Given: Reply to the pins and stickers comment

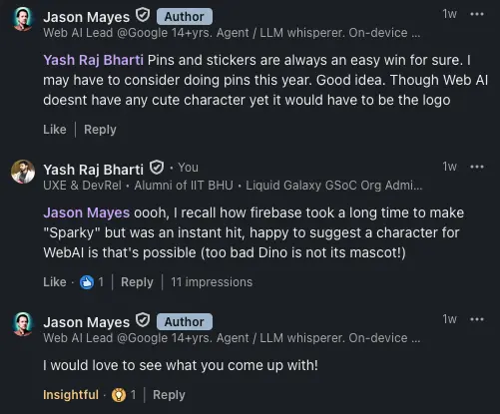Looking at the screenshot, I should [100, 130].
